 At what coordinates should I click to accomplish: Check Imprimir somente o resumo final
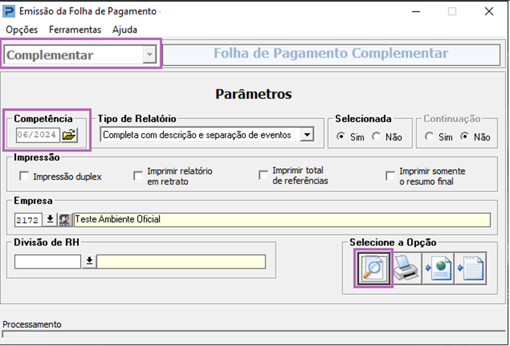coord(390,176)
